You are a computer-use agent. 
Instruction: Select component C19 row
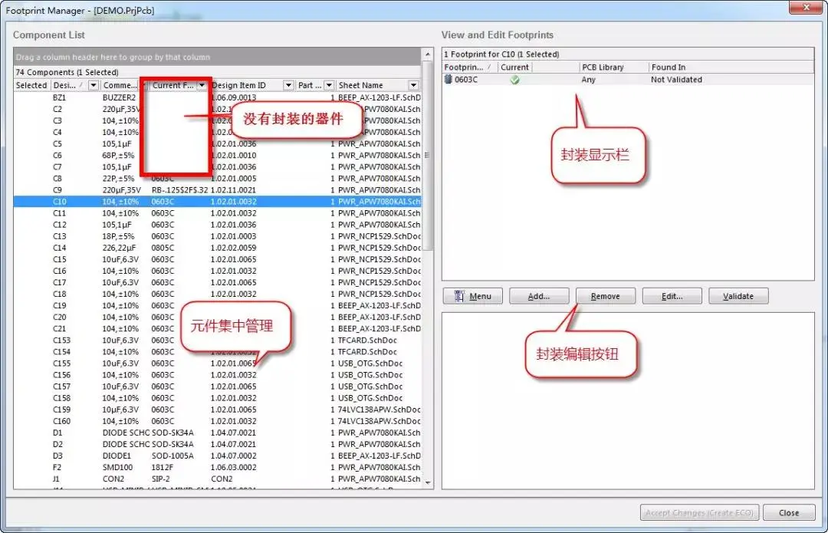[x=218, y=305]
